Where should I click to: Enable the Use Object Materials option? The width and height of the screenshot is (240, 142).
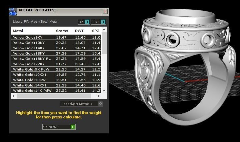pos(82,104)
